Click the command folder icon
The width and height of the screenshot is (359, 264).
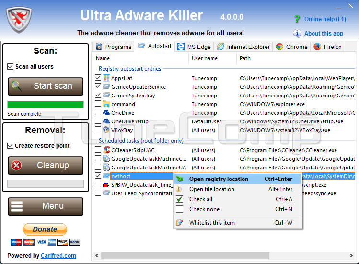pyautogui.click(x=106, y=104)
